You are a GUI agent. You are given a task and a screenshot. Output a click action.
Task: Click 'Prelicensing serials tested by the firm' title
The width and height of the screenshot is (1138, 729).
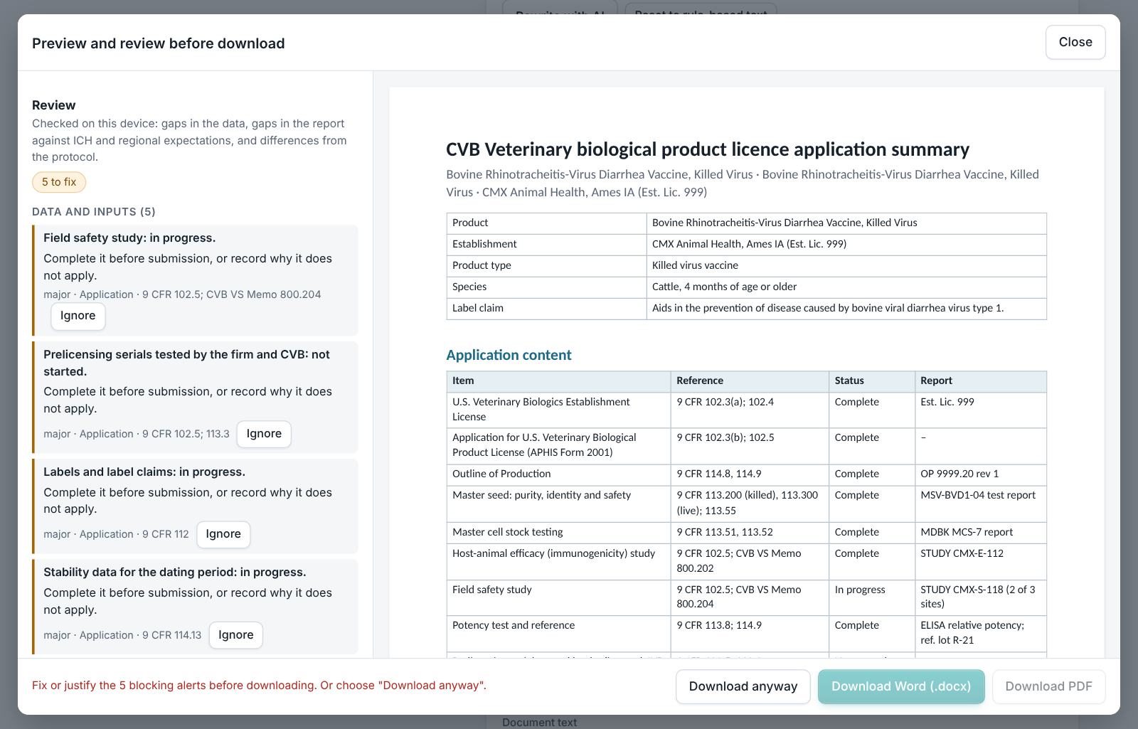(x=186, y=363)
